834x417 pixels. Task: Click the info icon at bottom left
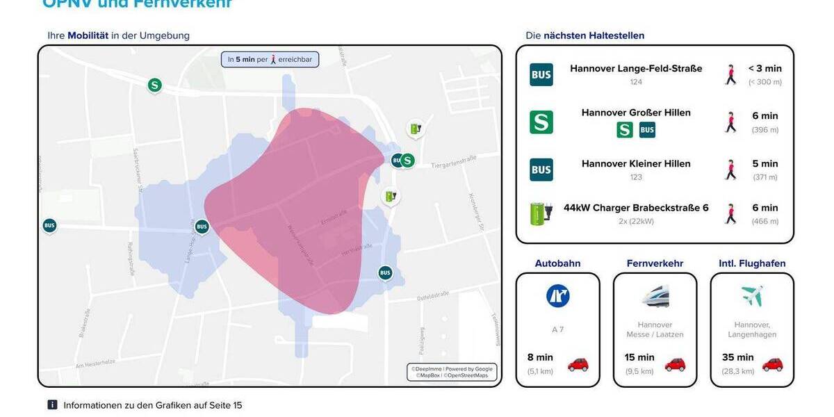click(x=52, y=404)
